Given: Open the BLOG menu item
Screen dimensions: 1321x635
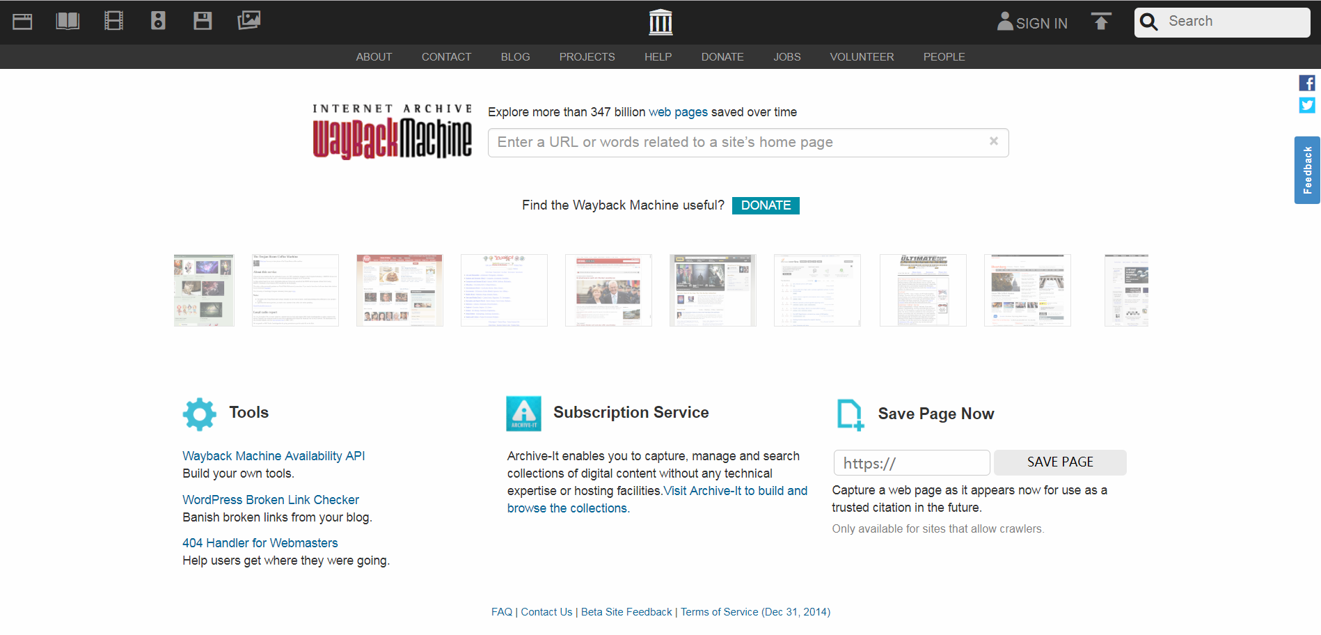Looking at the screenshot, I should pos(515,57).
